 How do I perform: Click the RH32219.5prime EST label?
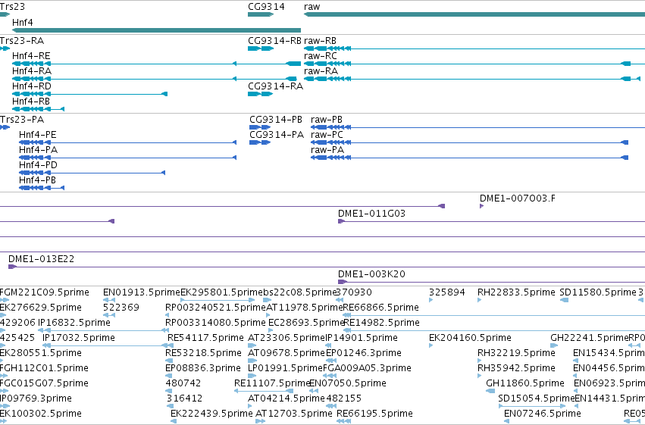[x=516, y=353]
